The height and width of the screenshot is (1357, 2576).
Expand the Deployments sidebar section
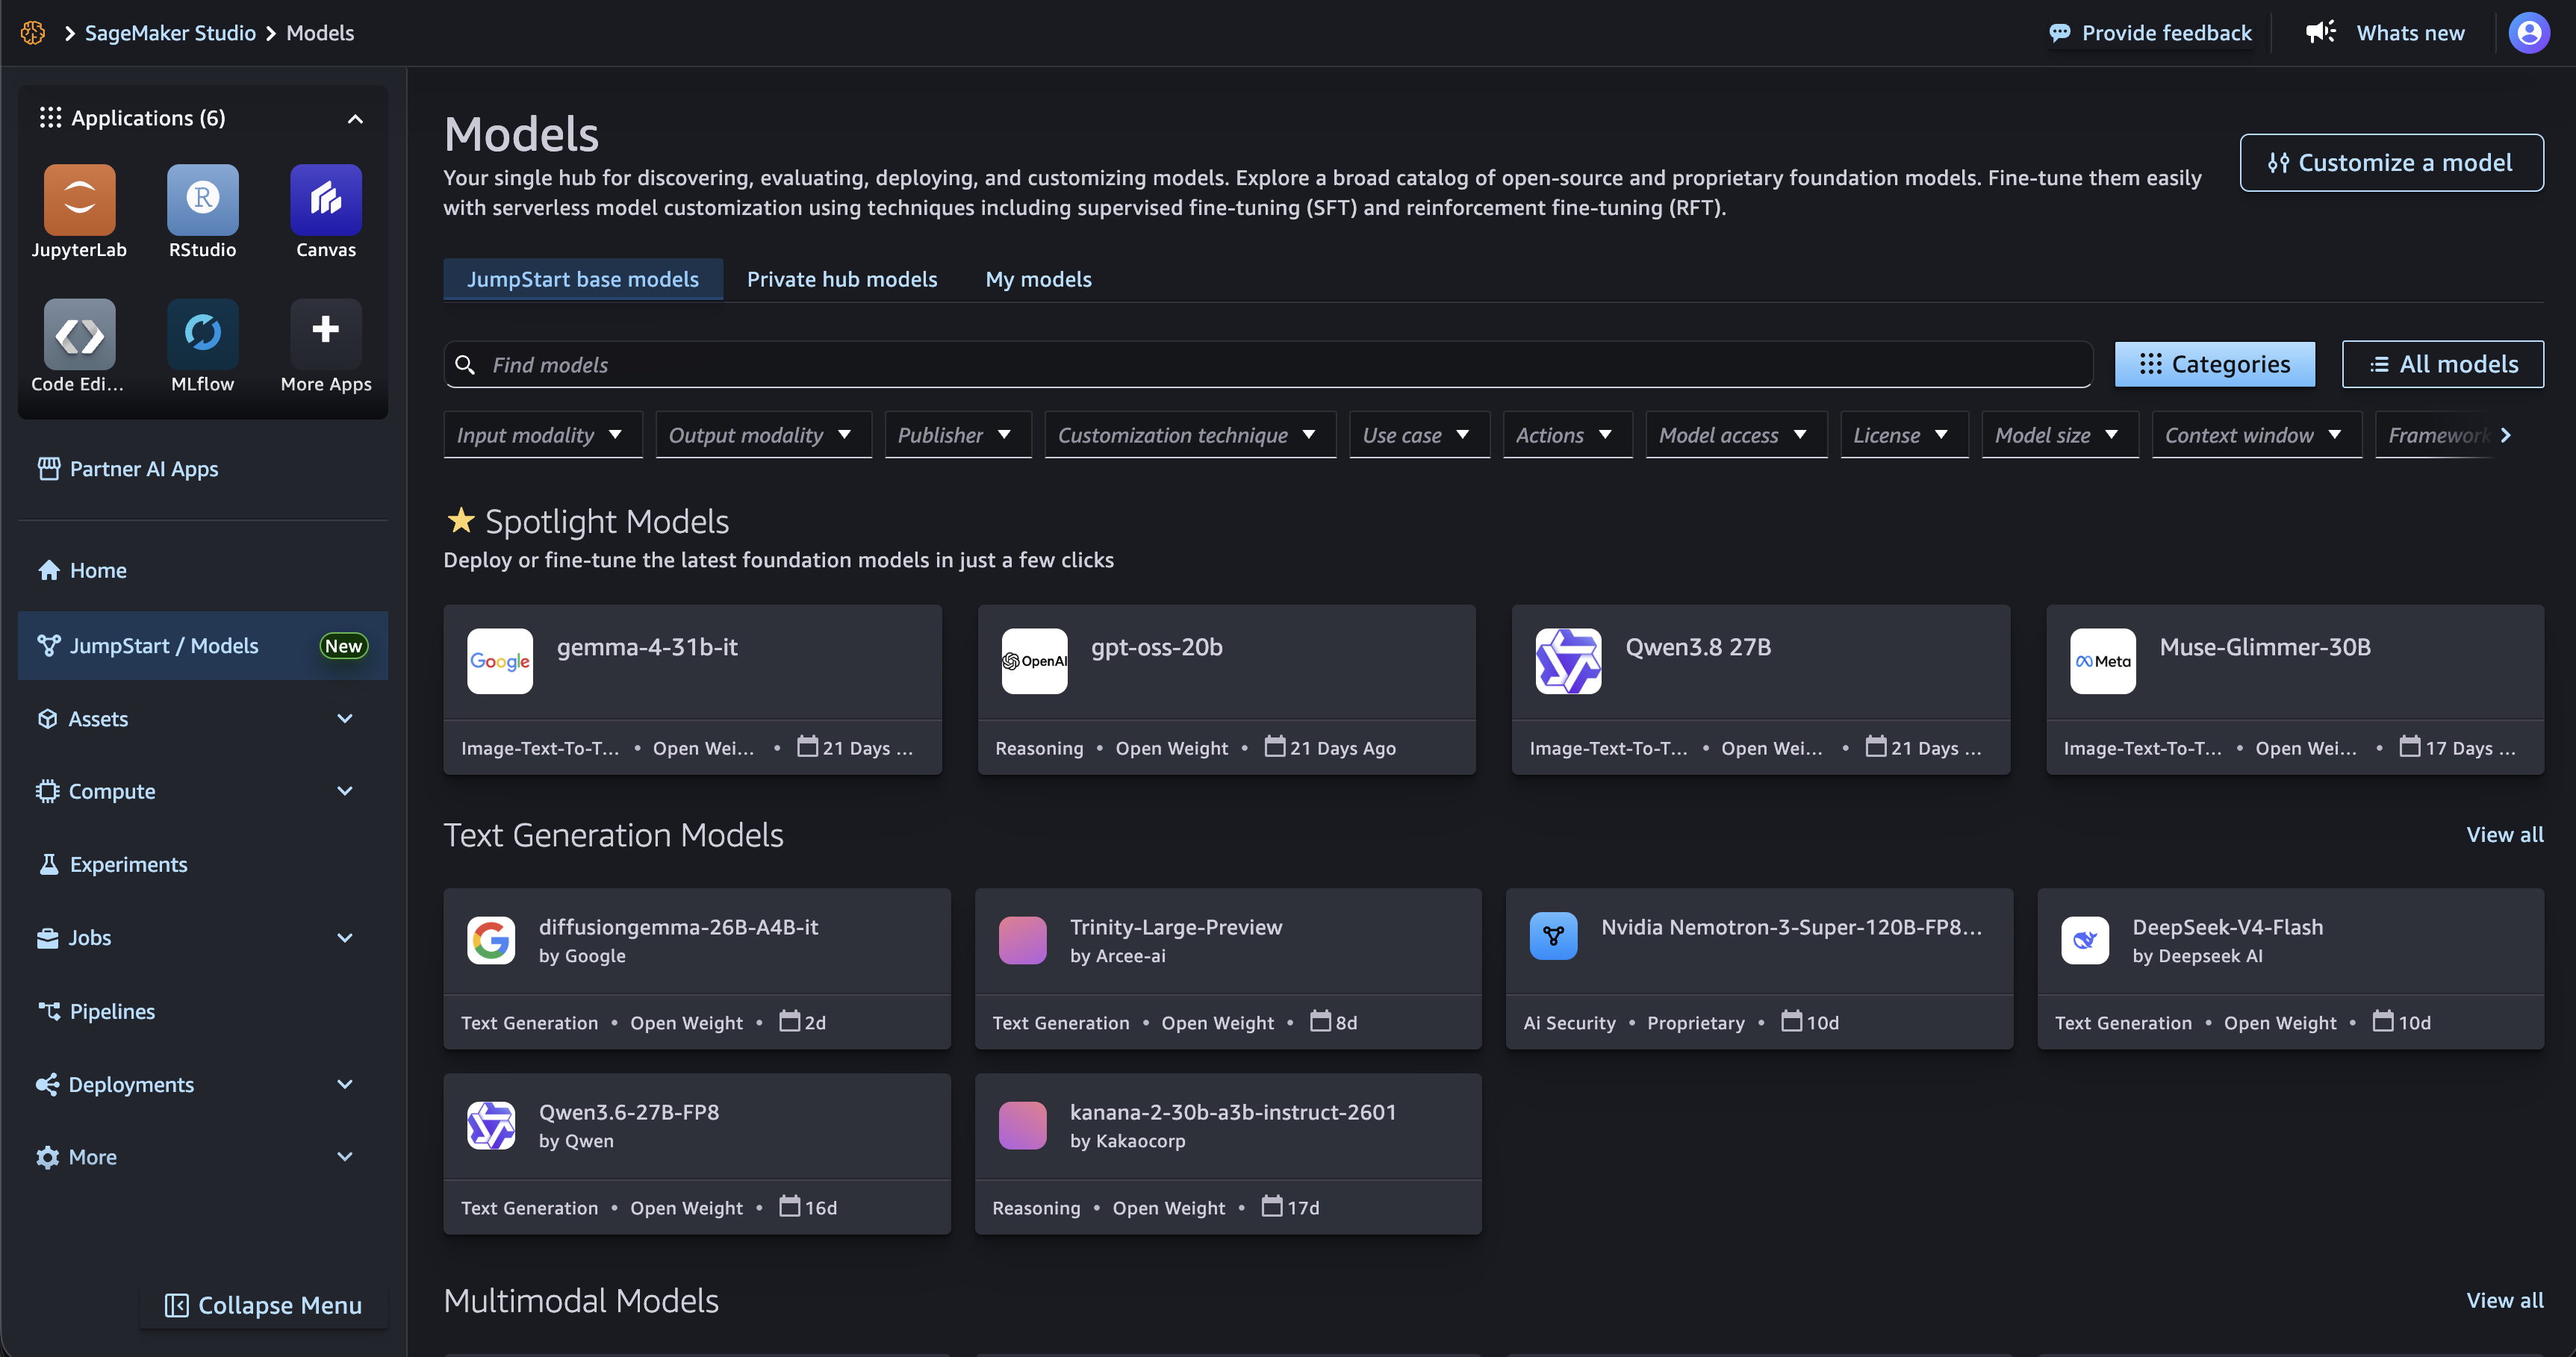[345, 1084]
